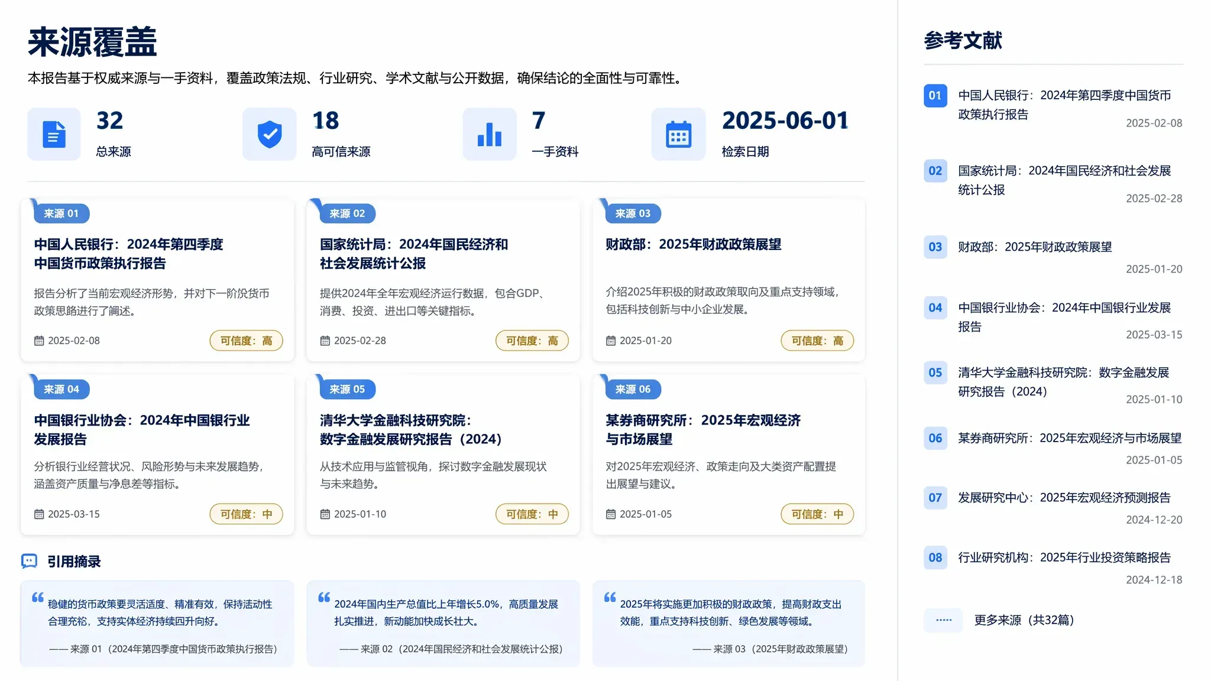Click the speech bubble icon next to 引用摘录
This screenshot has width=1211, height=681.
click(x=29, y=561)
